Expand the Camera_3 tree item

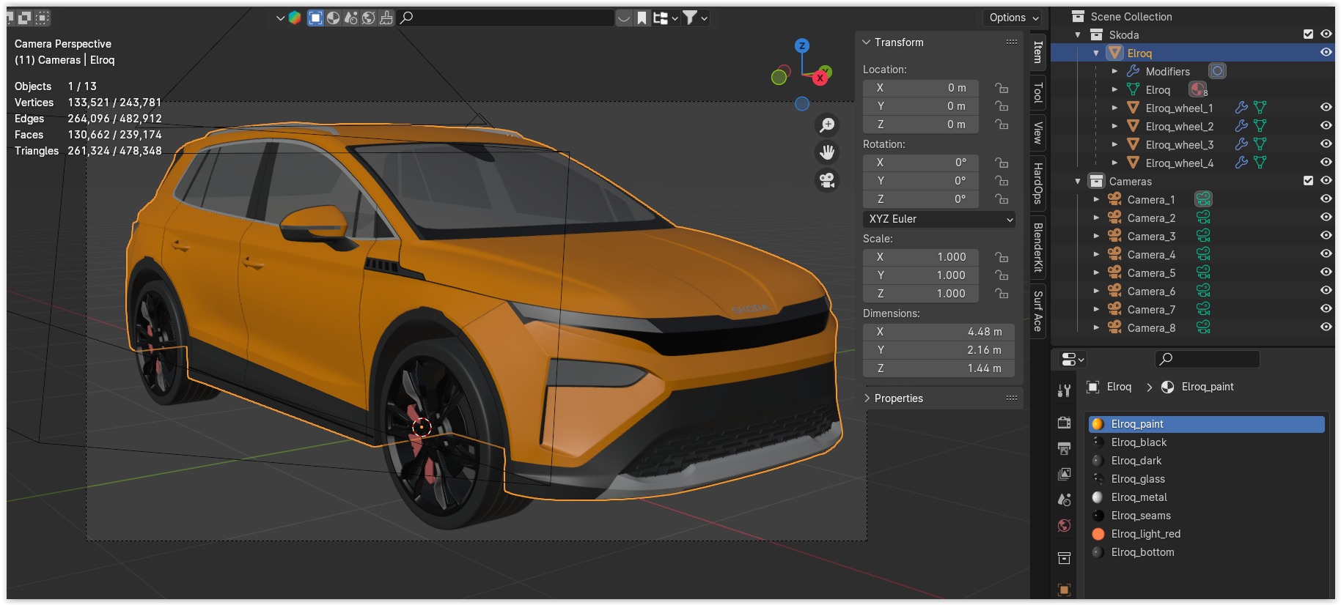click(x=1096, y=236)
